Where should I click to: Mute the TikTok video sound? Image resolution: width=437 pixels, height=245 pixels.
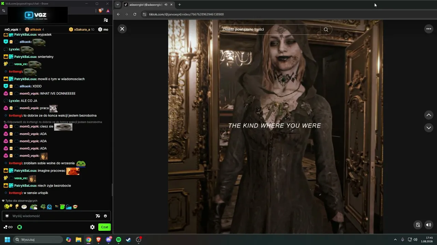pos(428,225)
